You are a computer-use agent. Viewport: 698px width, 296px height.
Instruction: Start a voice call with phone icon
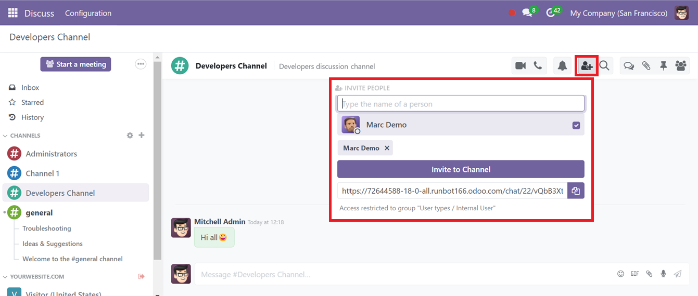[538, 66]
